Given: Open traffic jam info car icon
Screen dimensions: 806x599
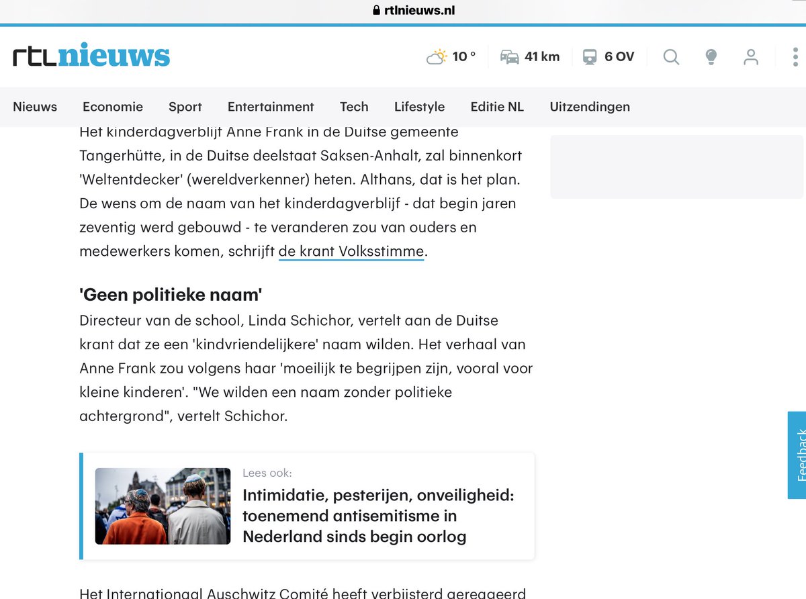Looking at the screenshot, I should click(x=510, y=56).
